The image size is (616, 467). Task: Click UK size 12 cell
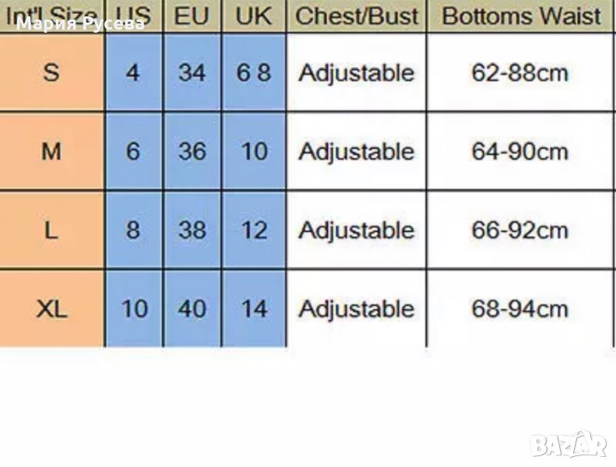(x=254, y=230)
